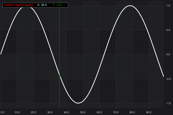Select the green Y: -0.4 readout
This screenshot has width=173, height=115.
pos(57,5)
